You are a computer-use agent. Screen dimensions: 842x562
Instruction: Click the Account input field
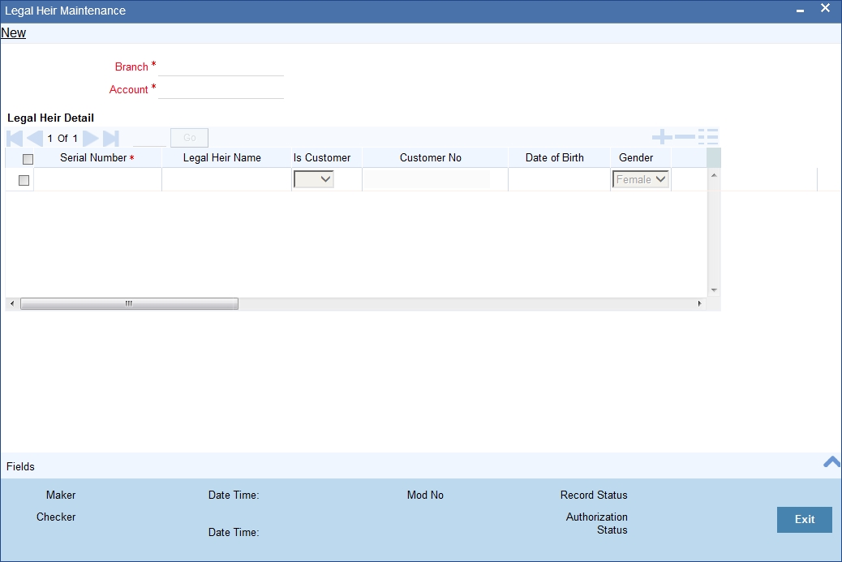tap(221, 90)
